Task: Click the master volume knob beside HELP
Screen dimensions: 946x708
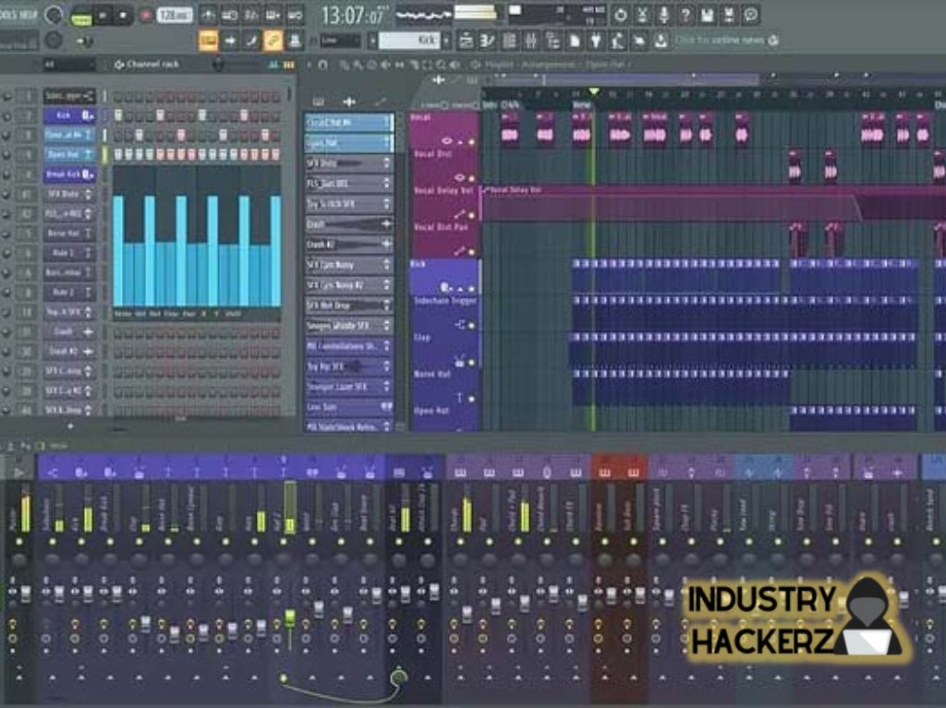Action: 53,15
